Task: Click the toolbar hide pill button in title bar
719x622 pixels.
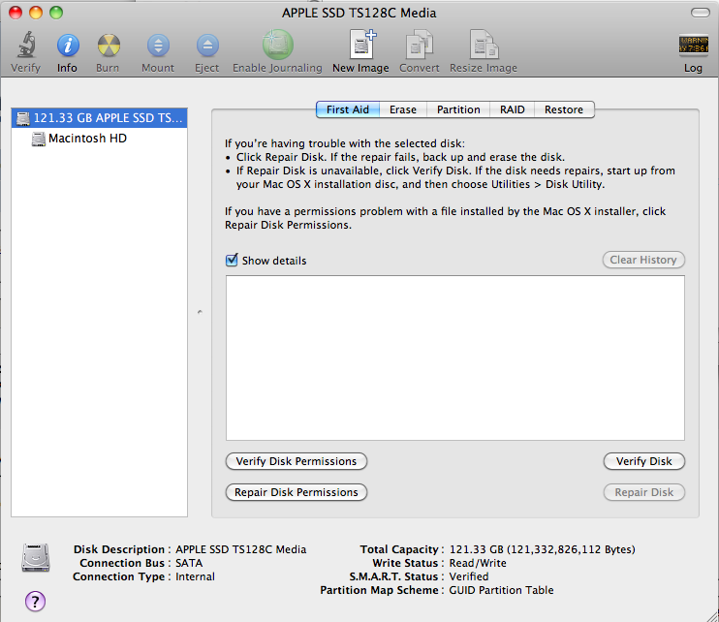Action: (701, 13)
